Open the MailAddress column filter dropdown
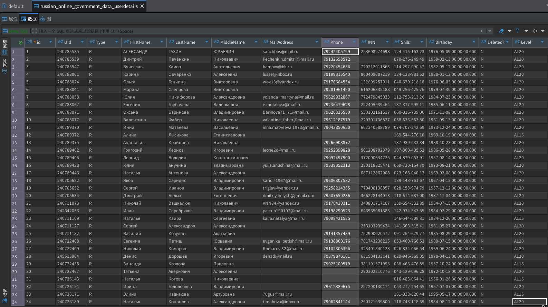Image resolution: width=548 pixels, height=307 pixels. 317,42
